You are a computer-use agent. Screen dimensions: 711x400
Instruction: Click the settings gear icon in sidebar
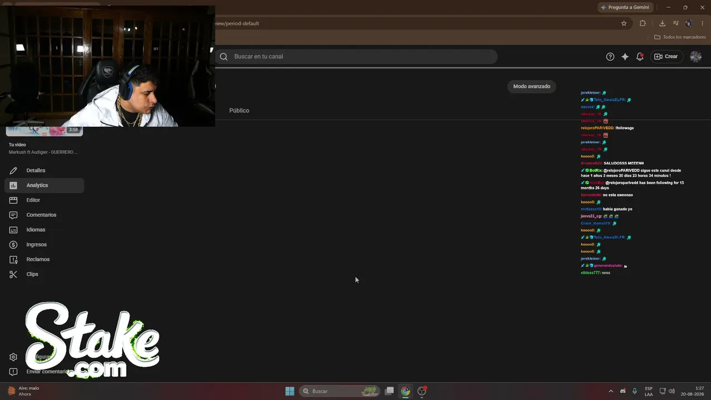coord(13,357)
